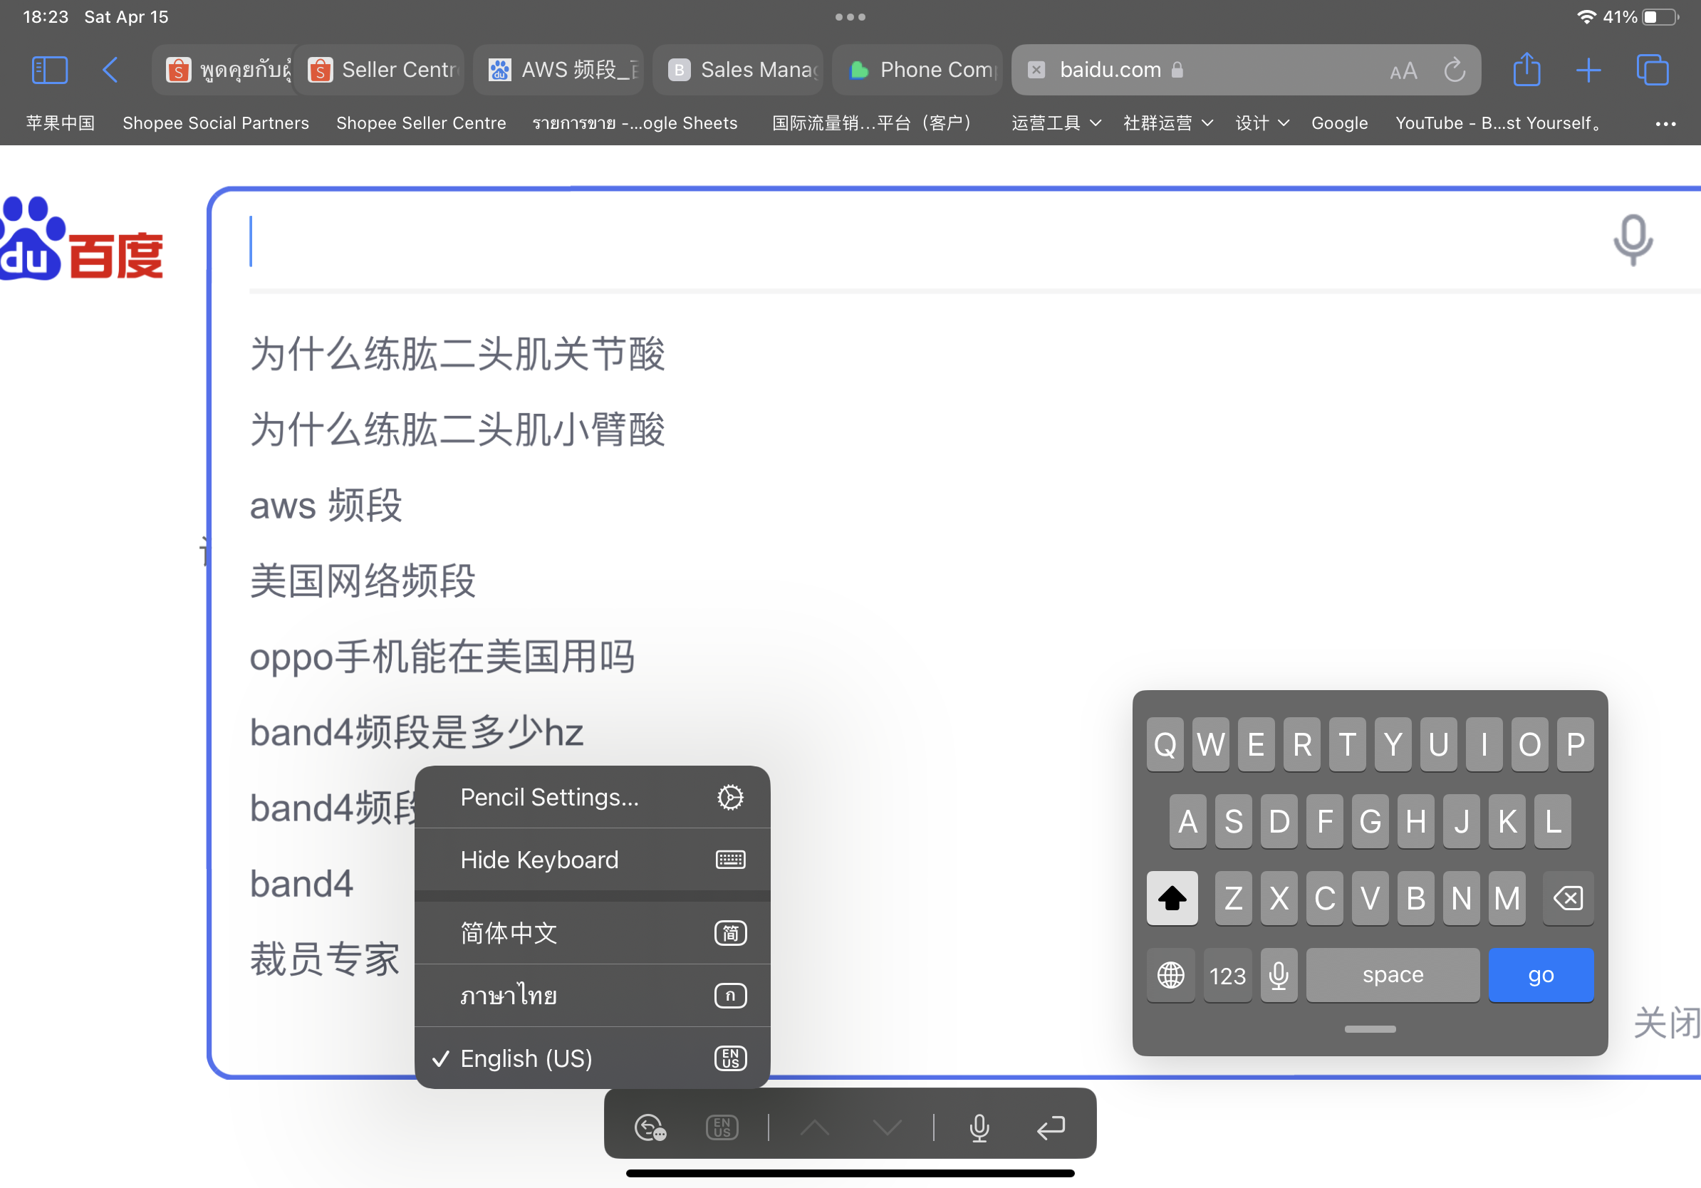Switch keyboard to 123 numbers layout
This screenshot has width=1701, height=1188.
point(1227,975)
